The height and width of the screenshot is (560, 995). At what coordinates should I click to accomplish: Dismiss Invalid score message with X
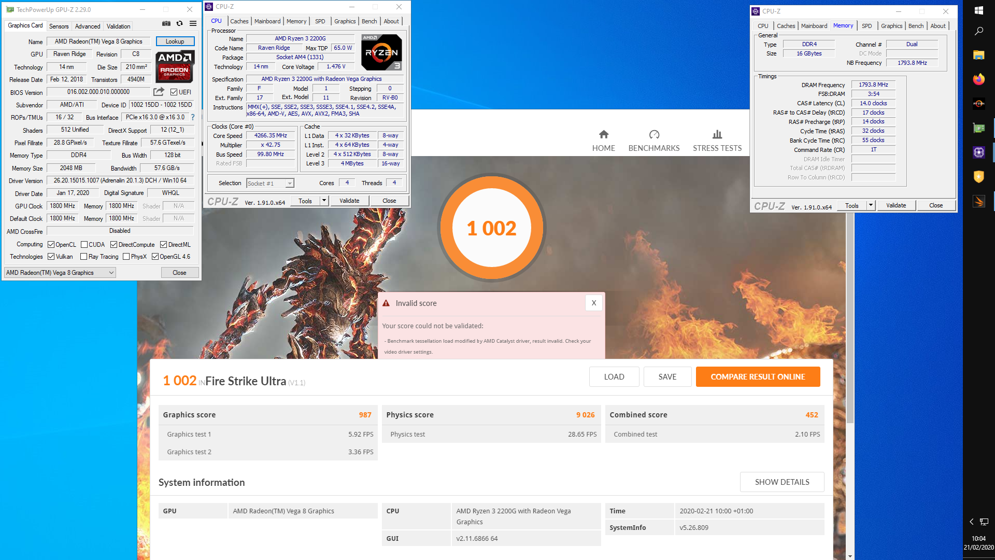pos(594,303)
